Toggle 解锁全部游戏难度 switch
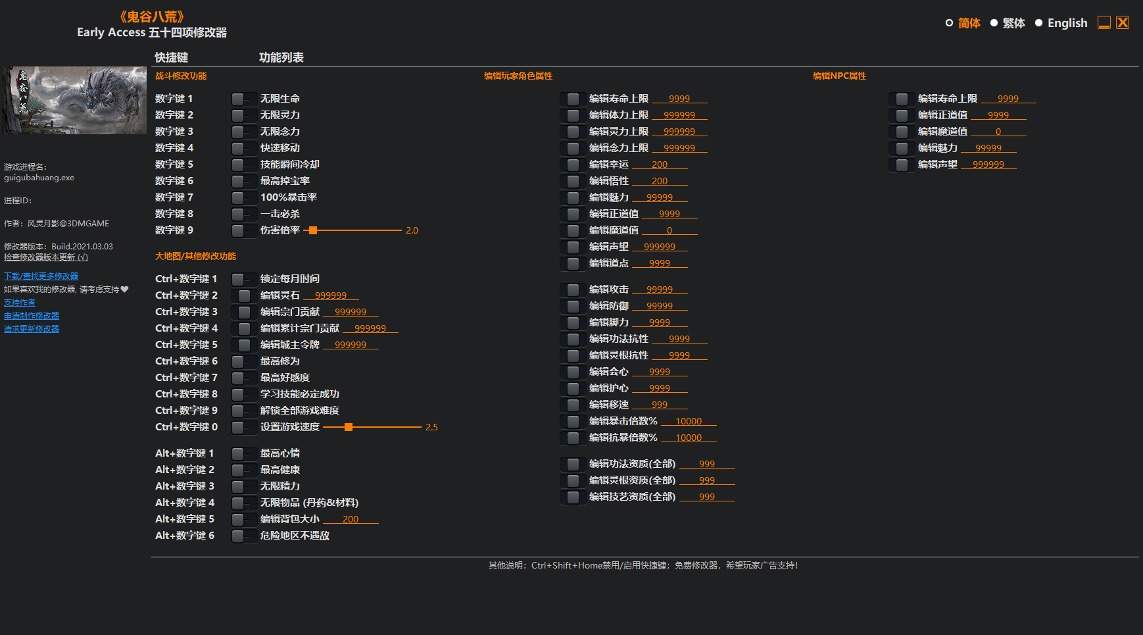The width and height of the screenshot is (1143, 635). [243, 411]
